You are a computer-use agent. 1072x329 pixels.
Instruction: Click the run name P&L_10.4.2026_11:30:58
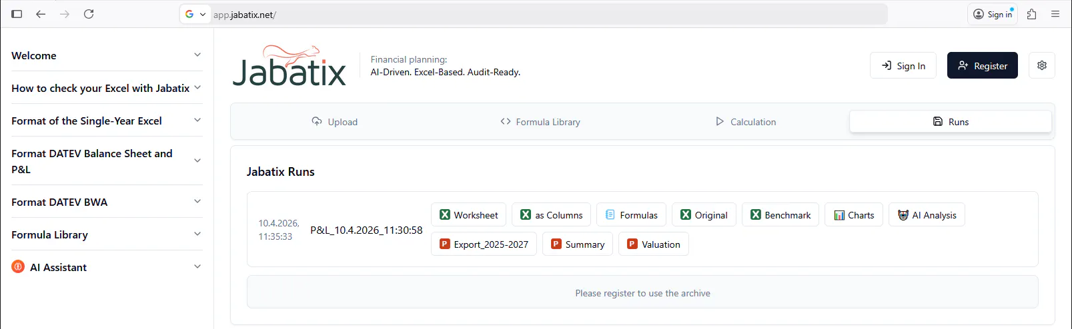point(366,230)
